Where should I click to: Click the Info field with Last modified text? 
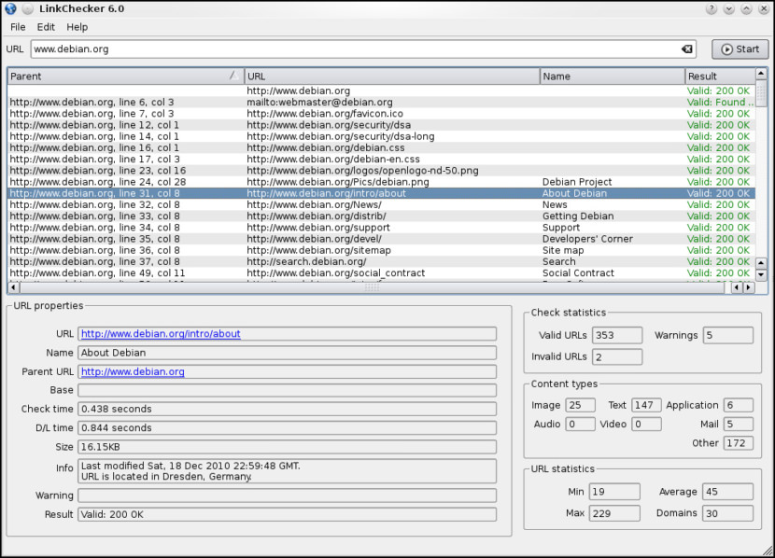coord(287,471)
